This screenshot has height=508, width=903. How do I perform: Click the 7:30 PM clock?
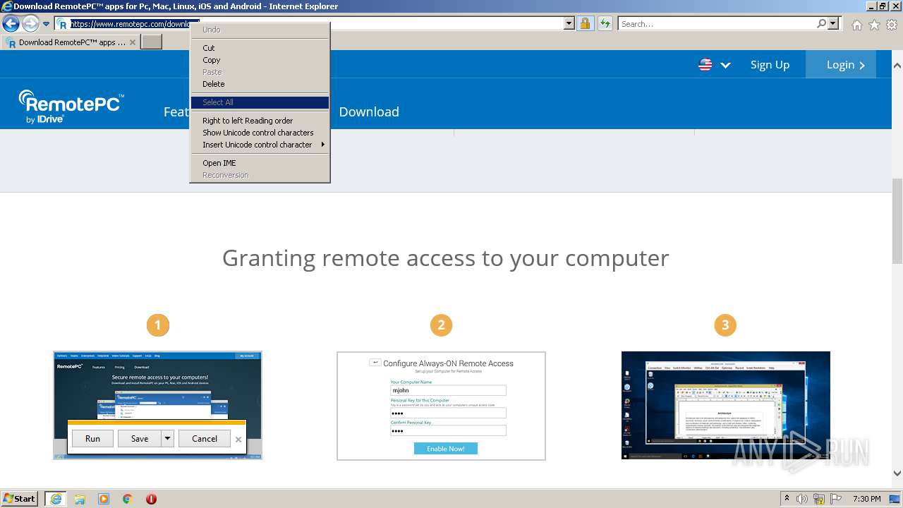coord(867,499)
